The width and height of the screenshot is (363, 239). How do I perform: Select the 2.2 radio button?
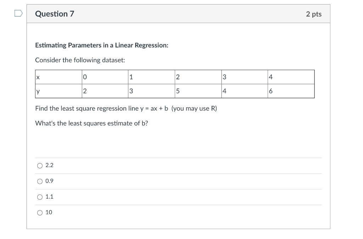[x=40, y=165]
